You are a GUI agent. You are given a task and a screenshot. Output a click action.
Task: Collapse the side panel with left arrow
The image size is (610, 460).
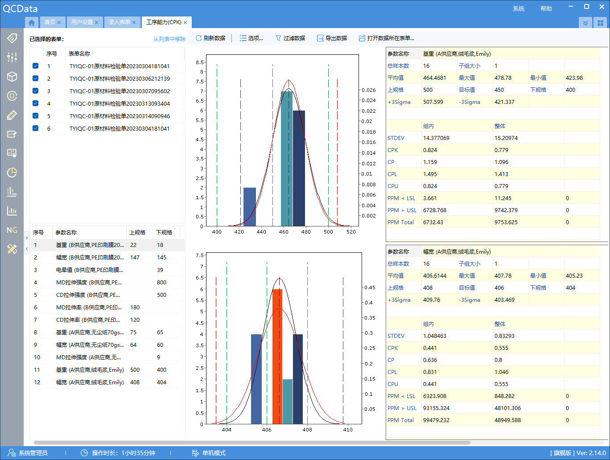coord(27,248)
